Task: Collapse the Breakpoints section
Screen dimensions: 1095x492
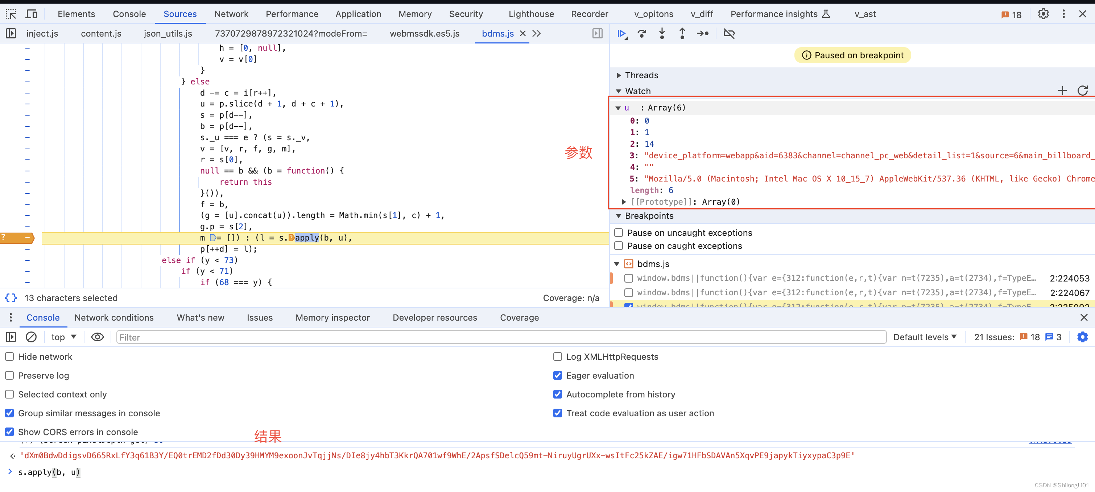Action: tap(619, 216)
